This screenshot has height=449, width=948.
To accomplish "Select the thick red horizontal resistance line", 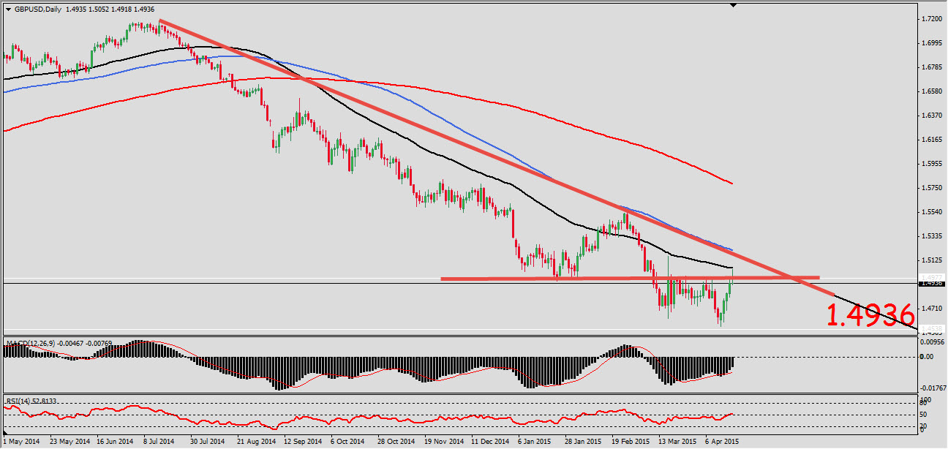I will pyautogui.click(x=585, y=279).
